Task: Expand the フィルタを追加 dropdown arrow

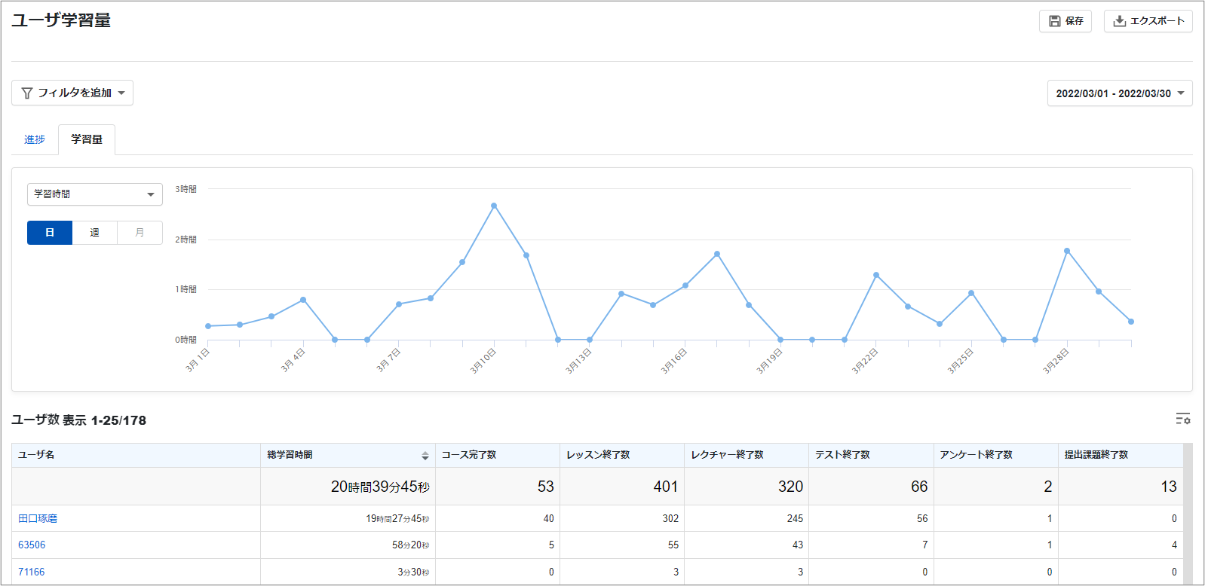Action: (121, 93)
